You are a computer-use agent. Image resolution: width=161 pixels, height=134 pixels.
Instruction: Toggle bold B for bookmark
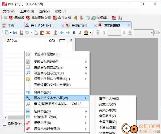74,33
